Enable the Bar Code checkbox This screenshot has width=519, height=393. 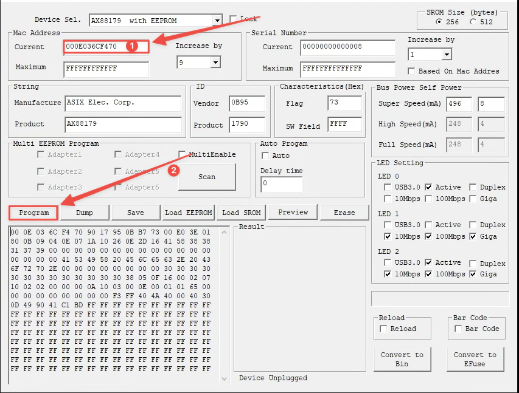click(x=458, y=329)
